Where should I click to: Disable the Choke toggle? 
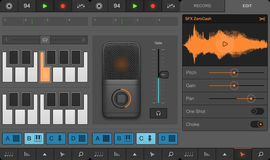(257, 124)
